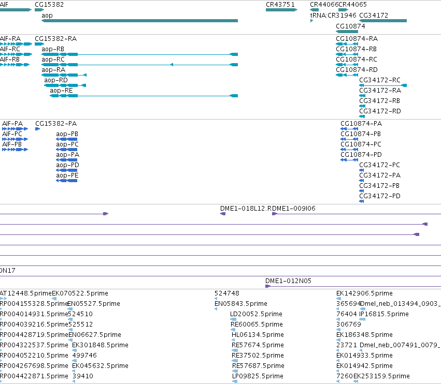Viewport: 441px width, 384px height.
Task: Click the AIF-RA transcript label
Action: (x=10, y=38)
